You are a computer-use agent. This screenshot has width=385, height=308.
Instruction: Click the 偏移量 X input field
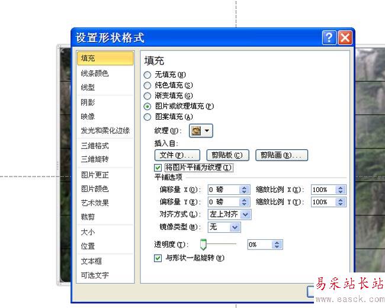pos(224,190)
